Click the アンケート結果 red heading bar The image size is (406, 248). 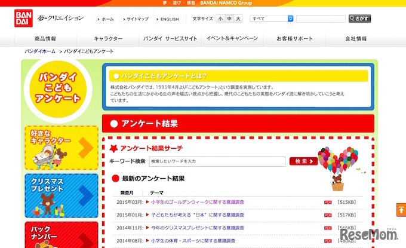(x=238, y=124)
